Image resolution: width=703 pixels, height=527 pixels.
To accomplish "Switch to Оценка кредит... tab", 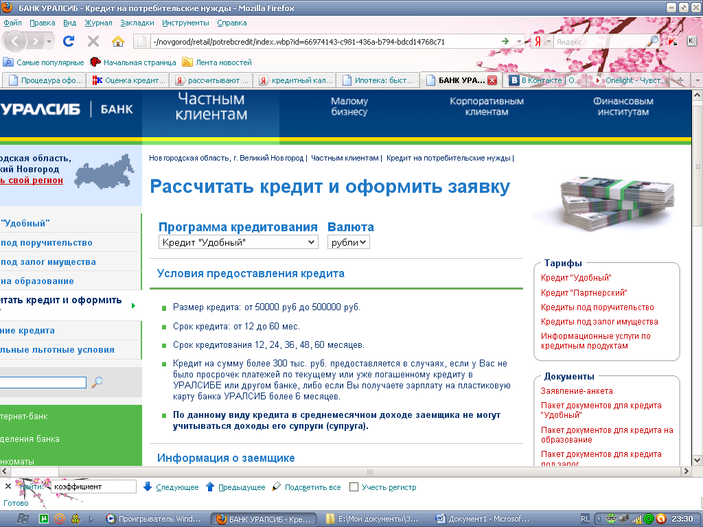I will point(128,80).
